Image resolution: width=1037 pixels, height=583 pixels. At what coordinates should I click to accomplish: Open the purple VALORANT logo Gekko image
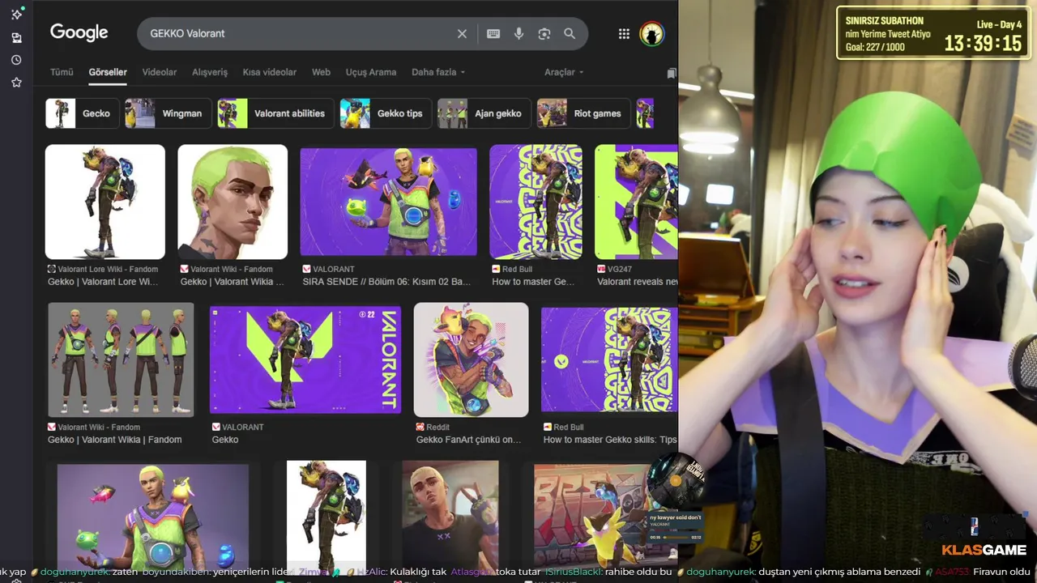click(x=305, y=360)
